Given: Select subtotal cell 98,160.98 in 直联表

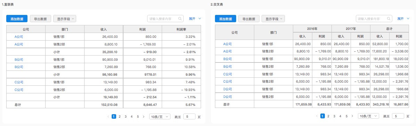Looking at the screenshot, I should (104, 75).
